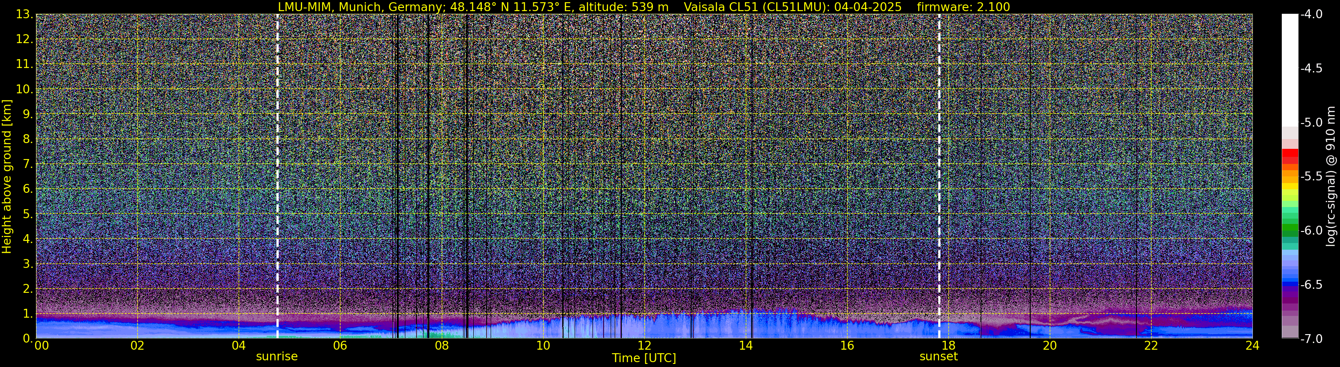Click the height axis tick '9.'

pyautogui.click(x=28, y=114)
